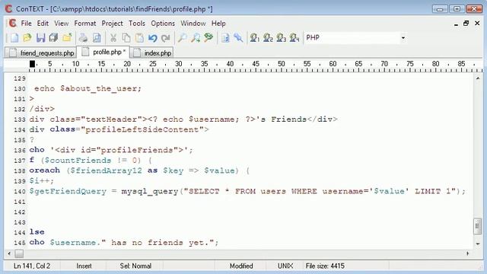487x274 pixels.
Task: Open the Format menu
Action: pos(84,24)
